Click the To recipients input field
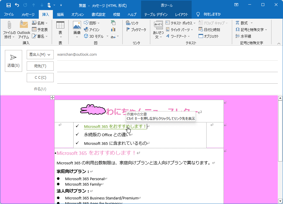Viewport: 283px width, 204px height. click(167, 66)
